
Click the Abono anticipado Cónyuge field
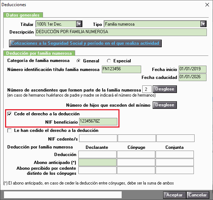tap(136, 162)
